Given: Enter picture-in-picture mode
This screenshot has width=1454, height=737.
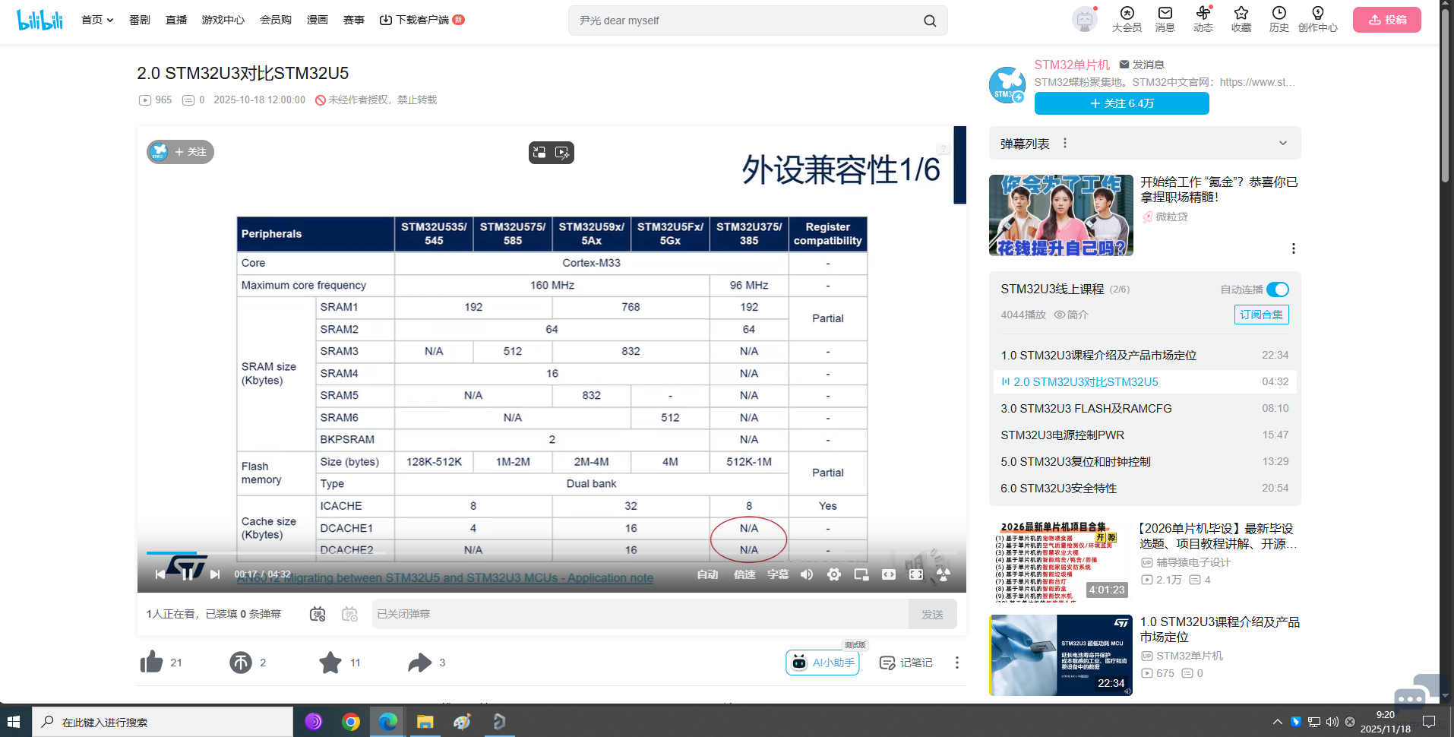Looking at the screenshot, I should pos(861,574).
